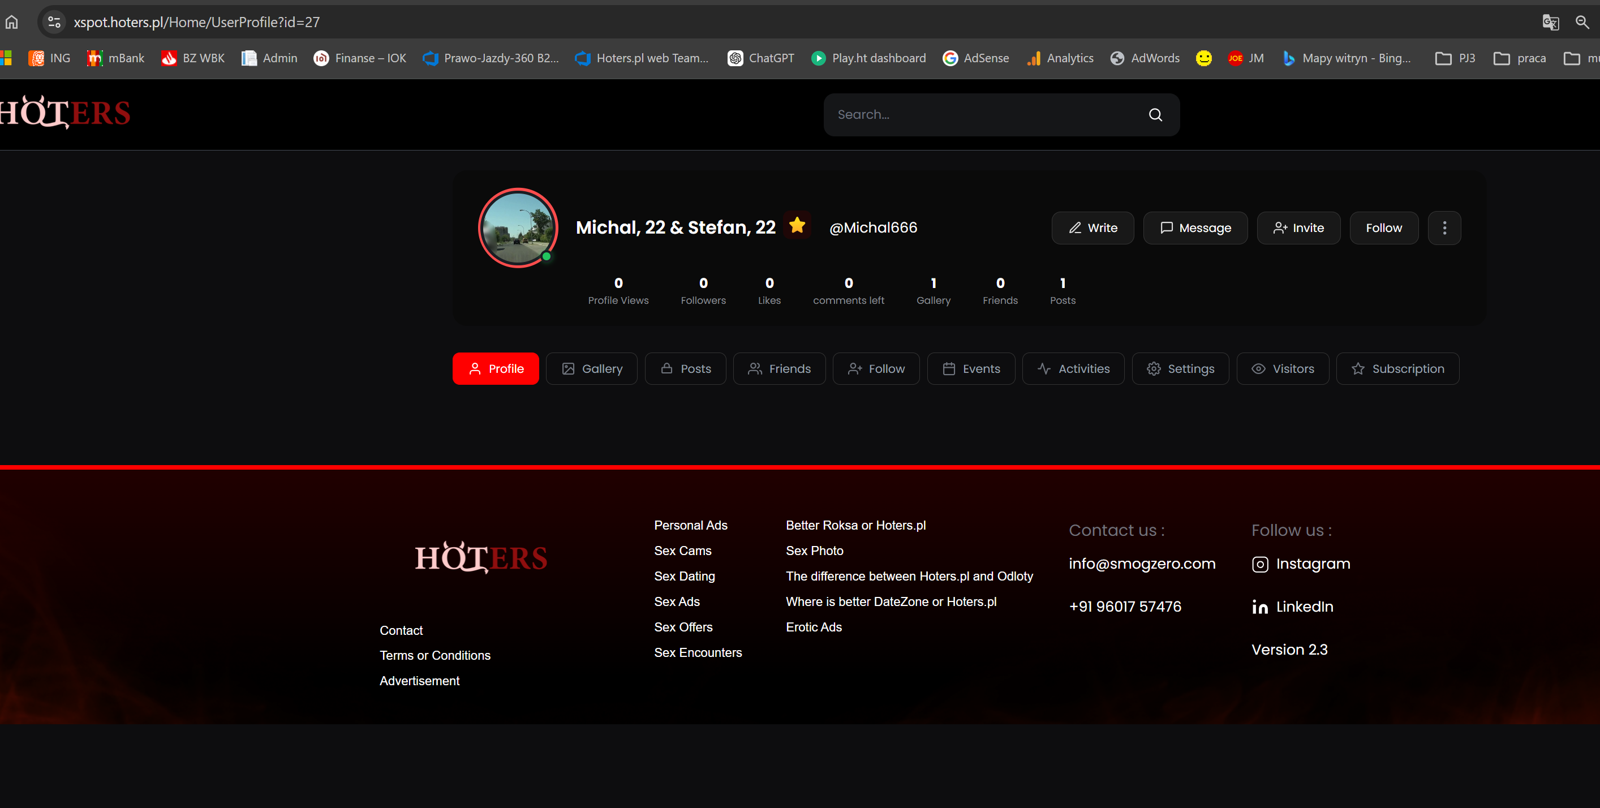This screenshot has height=808, width=1600.
Task: Open the Visitors tab
Action: (x=1283, y=369)
